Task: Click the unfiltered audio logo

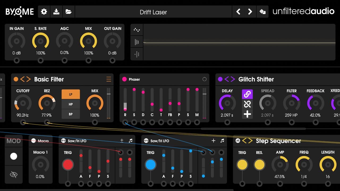Action: click(303, 11)
